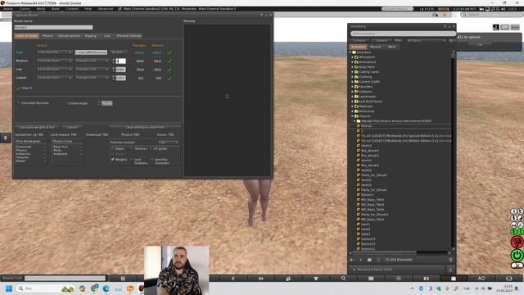Select the pant1 inventory item
Image resolution: width=524 pixels, height=295 pixels.
(366, 224)
